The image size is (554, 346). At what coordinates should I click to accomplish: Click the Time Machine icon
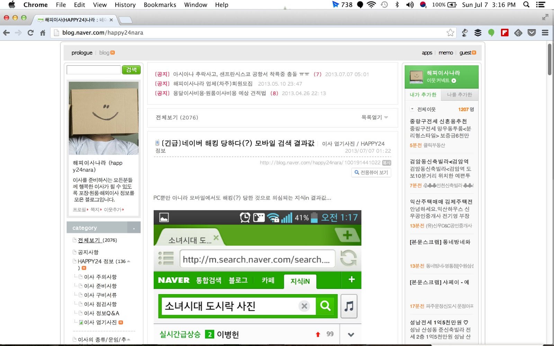click(384, 4)
